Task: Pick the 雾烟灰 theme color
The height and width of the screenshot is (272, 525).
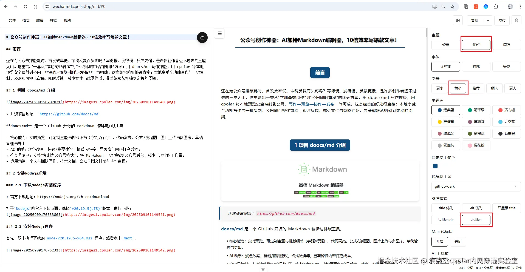Action: tap(446, 145)
